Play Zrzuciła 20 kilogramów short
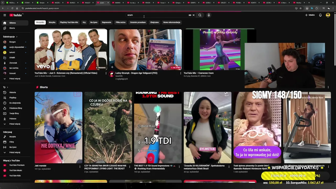 coord(207,128)
